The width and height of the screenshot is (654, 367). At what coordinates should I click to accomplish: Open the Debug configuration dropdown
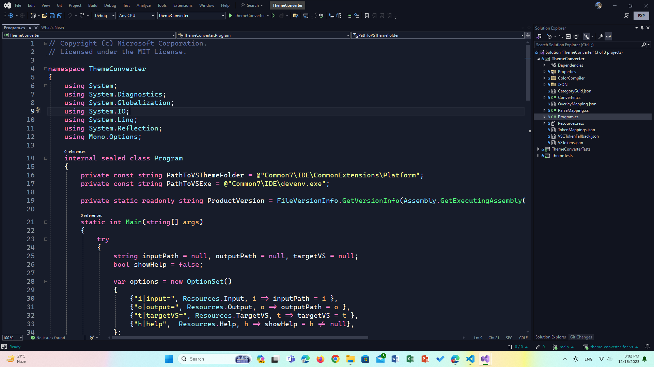tap(104, 16)
